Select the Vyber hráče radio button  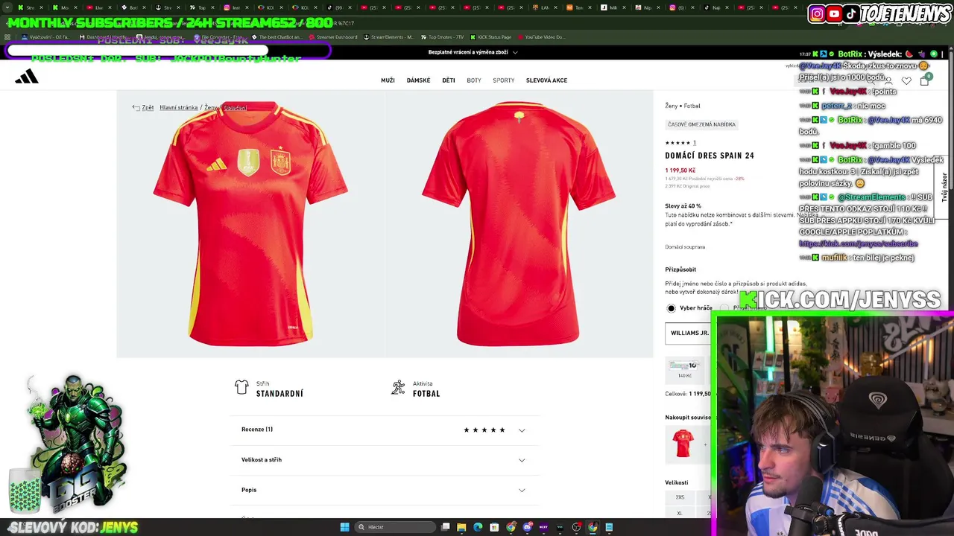point(671,308)
